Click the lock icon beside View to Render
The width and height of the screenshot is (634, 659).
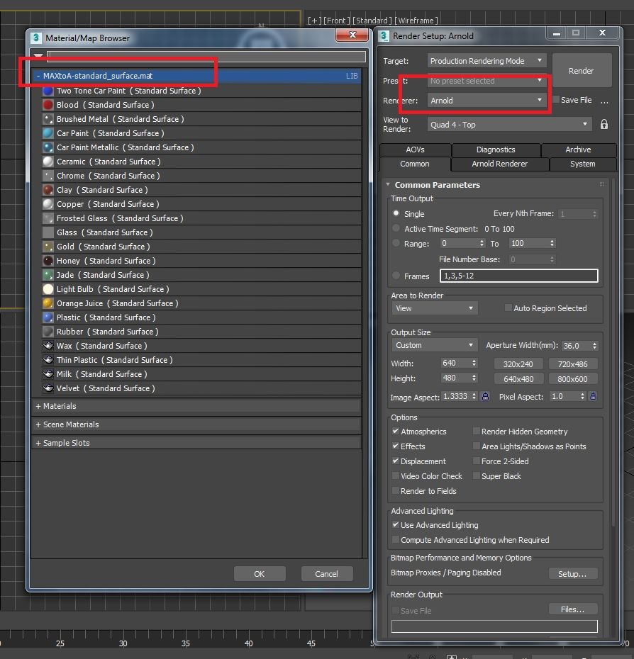click(x=604, y=125)
